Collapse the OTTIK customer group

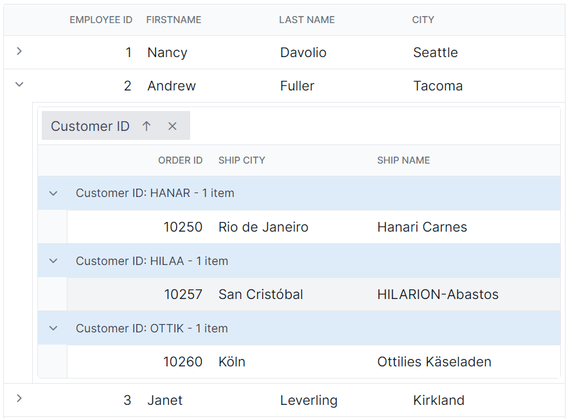coord(53,329)
